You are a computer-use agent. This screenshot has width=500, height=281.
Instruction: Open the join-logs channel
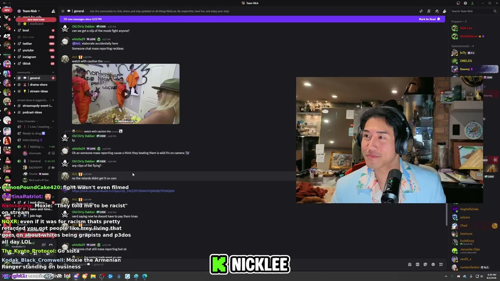36,216
